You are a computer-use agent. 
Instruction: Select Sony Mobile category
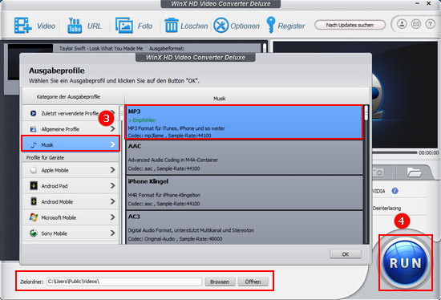(71, 233)
